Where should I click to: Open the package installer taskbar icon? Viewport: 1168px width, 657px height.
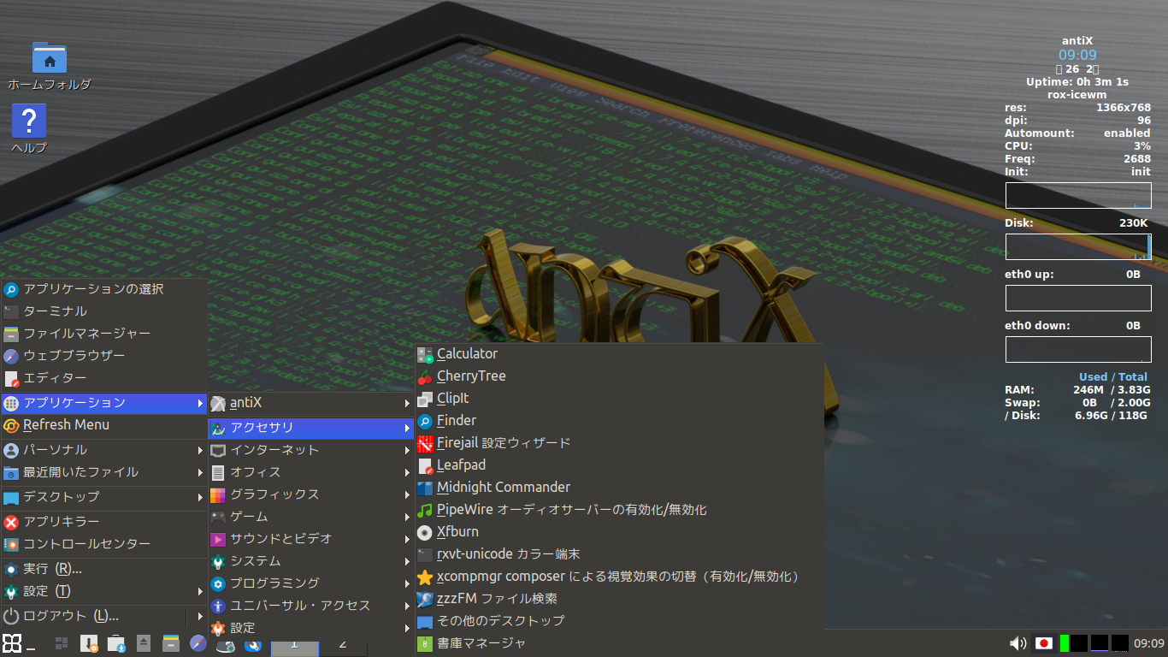(x=89, y=643)
